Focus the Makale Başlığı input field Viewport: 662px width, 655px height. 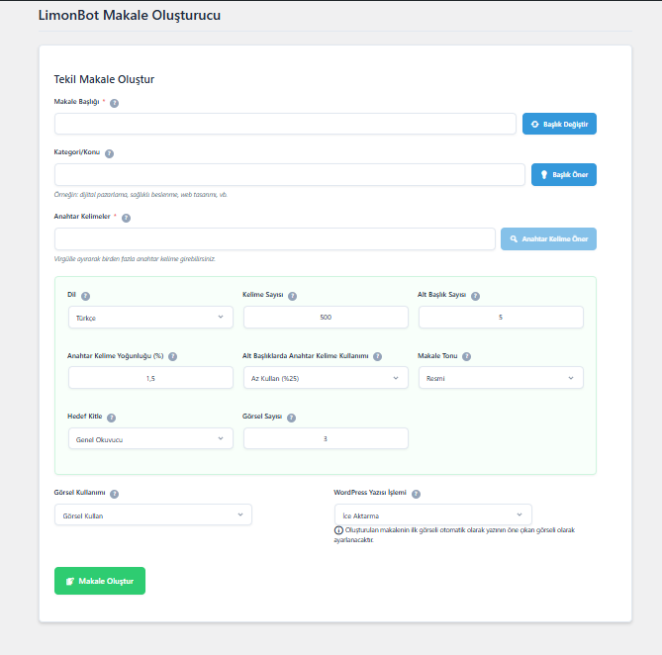tap(285, 124)
